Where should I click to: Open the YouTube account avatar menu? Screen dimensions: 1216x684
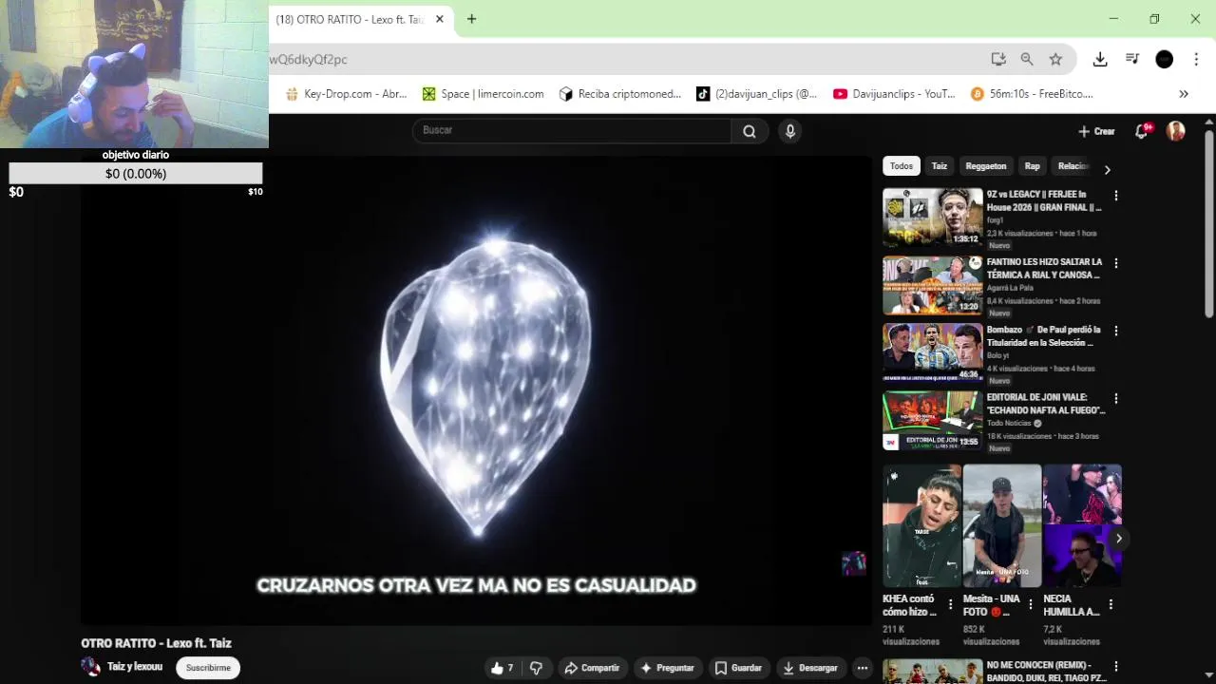(x=1176, y=131)
